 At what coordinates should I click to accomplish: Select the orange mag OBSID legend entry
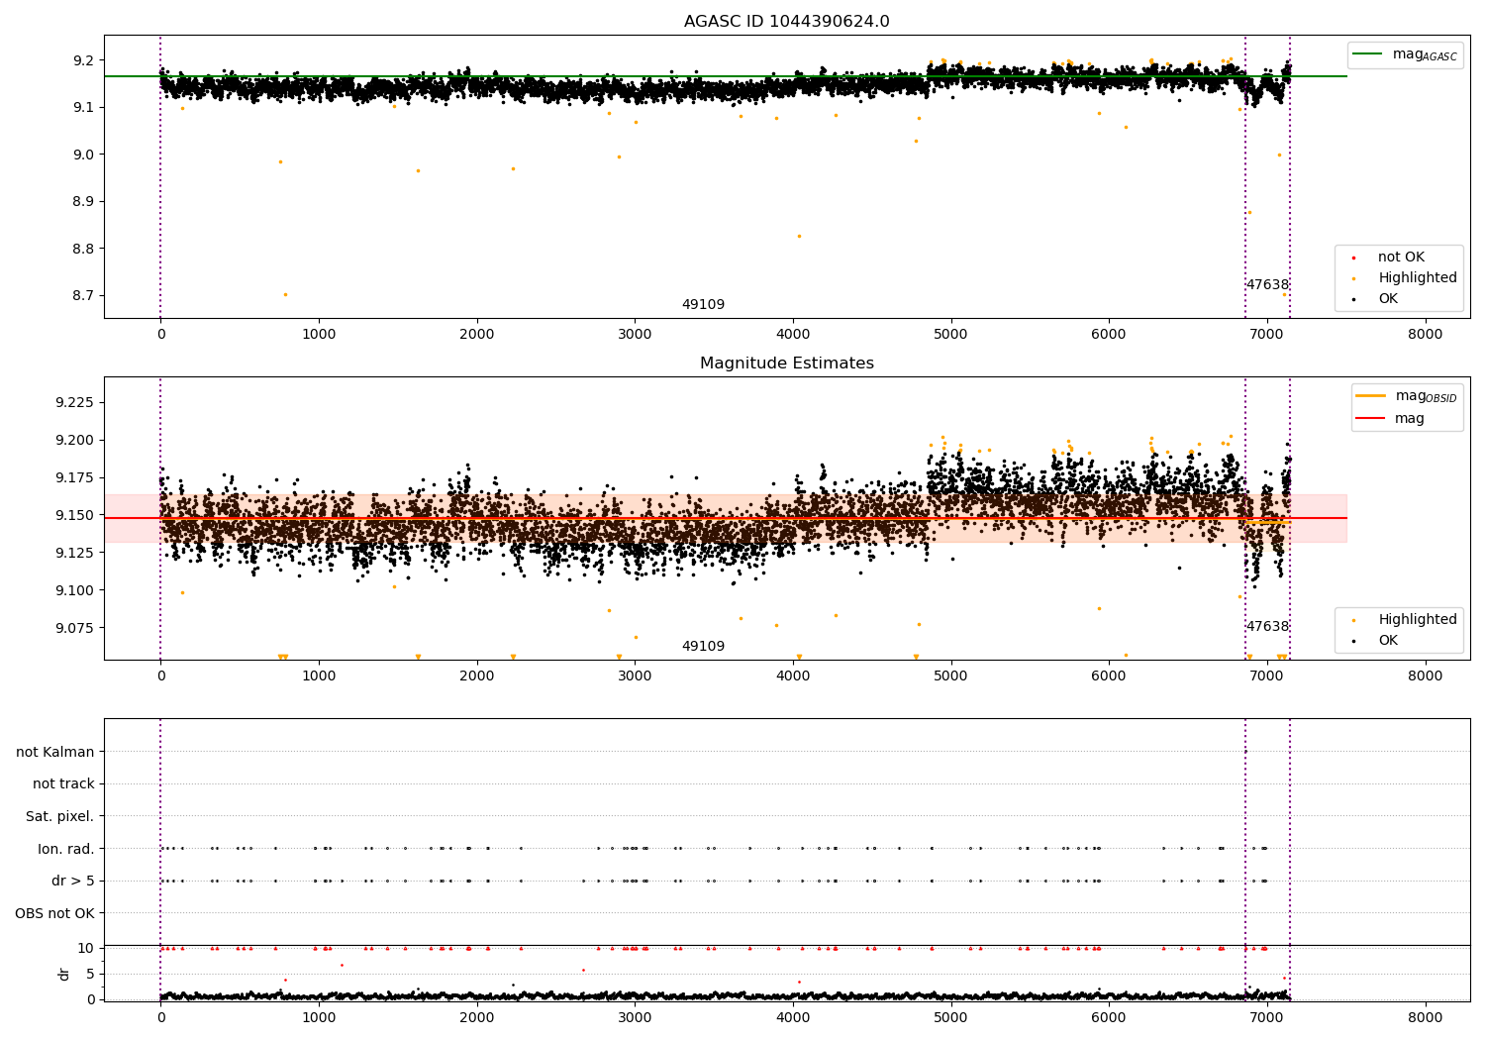1406,396
